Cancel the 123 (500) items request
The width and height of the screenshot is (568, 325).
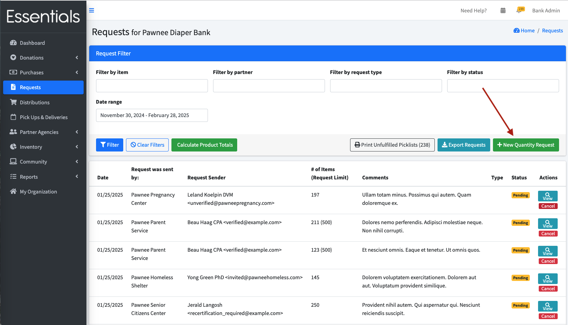tap(548, 261)
